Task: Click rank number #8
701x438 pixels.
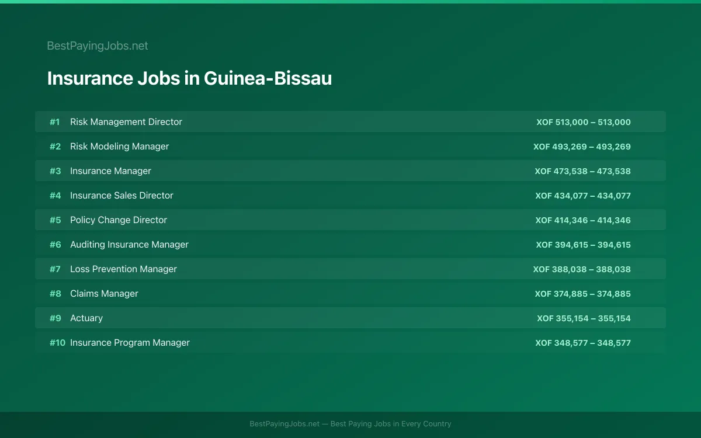Action: pos(55,294)
